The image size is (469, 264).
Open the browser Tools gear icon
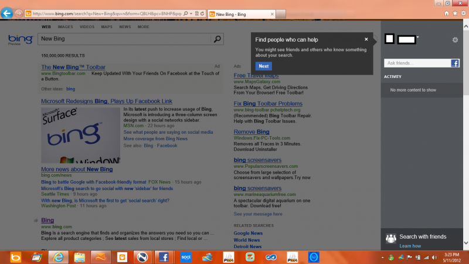point(463,13)
